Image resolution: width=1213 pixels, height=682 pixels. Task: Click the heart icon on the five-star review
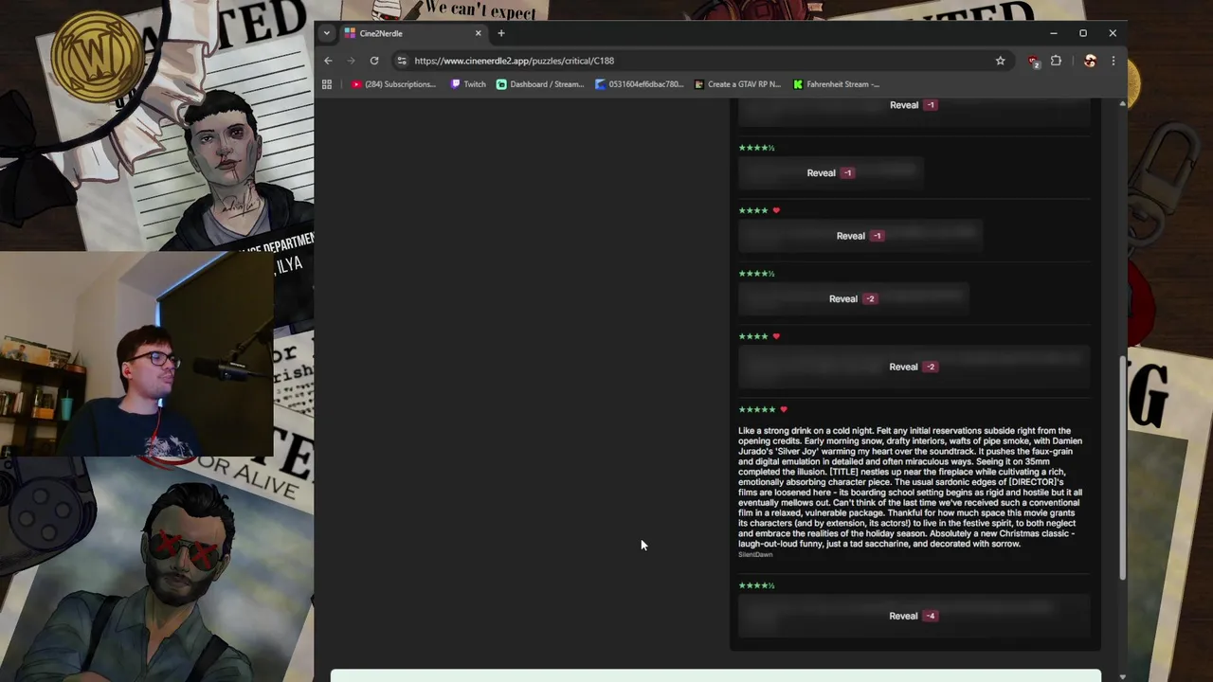point(783,409)
